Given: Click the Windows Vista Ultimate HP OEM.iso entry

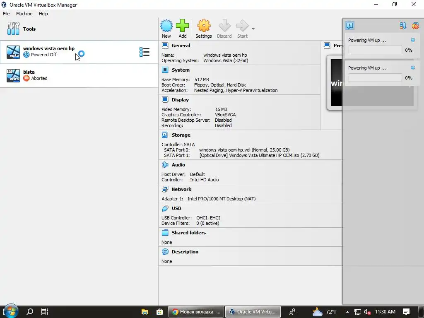Looking at the screenshot, I should coord(259,155).
